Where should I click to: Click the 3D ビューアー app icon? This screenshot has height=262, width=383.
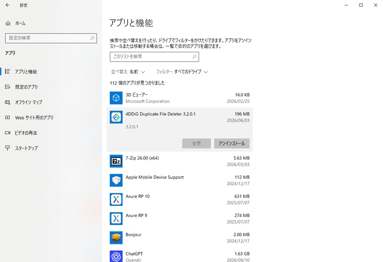click(116, 98)
